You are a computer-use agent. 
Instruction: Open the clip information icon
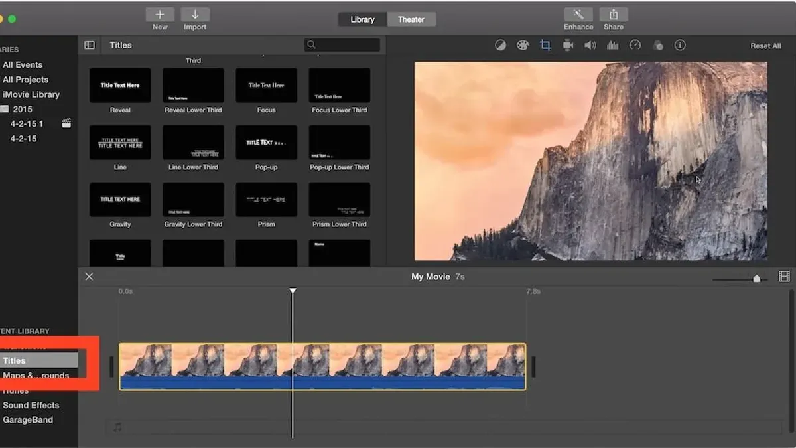point(680,45)
